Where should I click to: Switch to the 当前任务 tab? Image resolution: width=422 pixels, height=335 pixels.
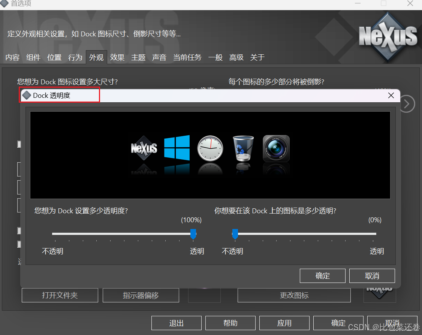click(x=187, y=57)
